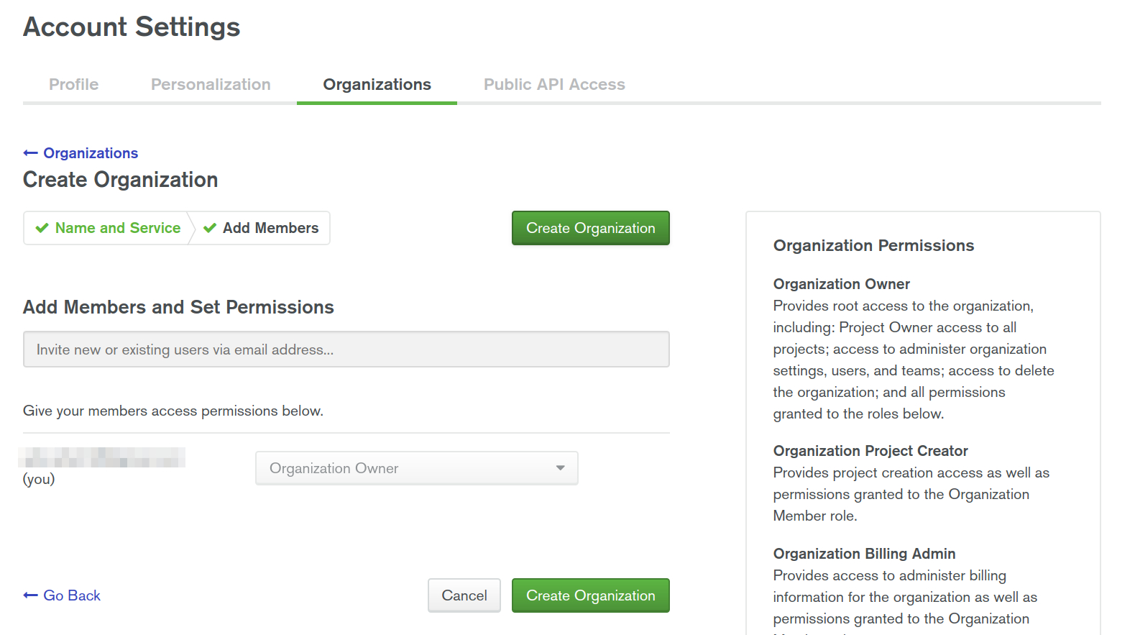Image resolution: width=1135 pixels, height=635 pixels.
Task: Open the Personalization tab
Action: (x=211, y=85)
